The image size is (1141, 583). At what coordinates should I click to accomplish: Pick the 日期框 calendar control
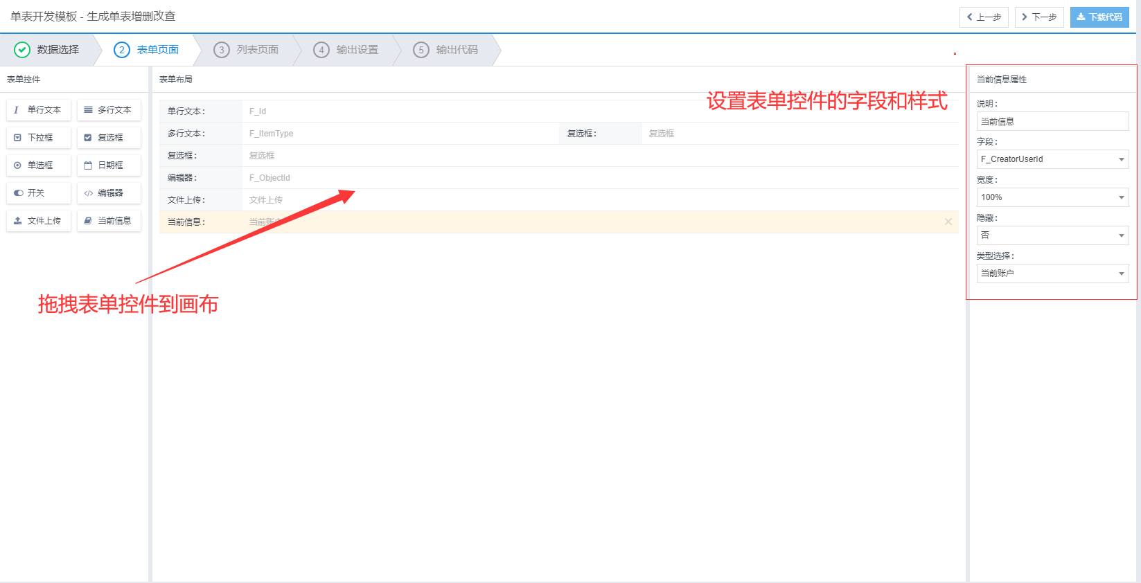pos(109,165)
